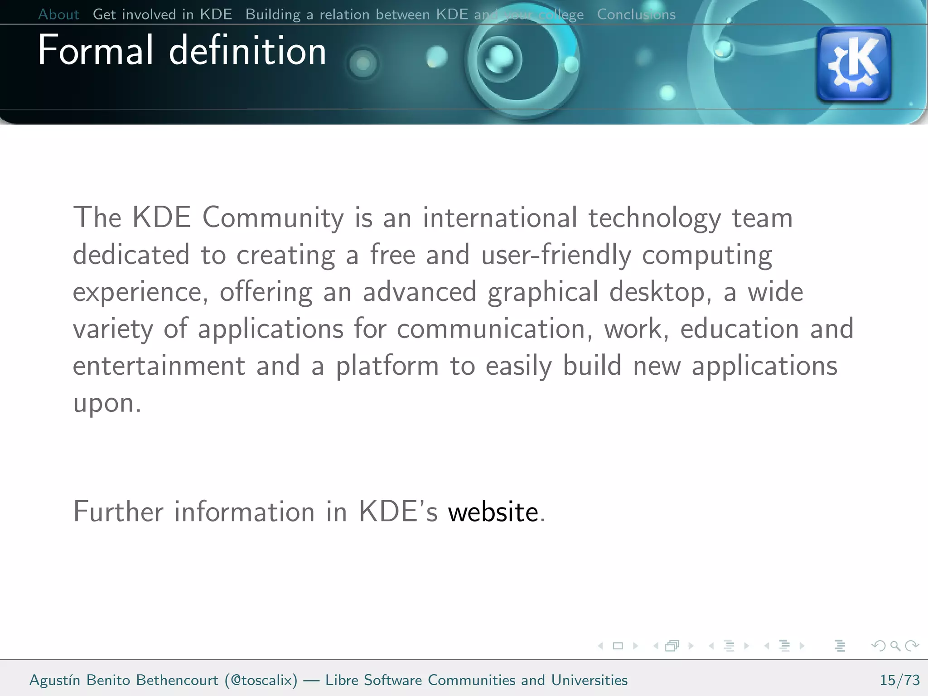Viewport: 928px width, 696px height.
Task: Click the section navigation icon
Action: tap(784, 646)
